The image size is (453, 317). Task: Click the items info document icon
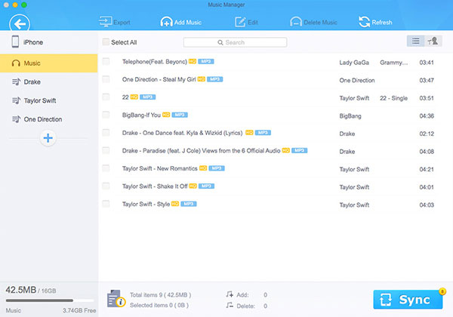116,299
